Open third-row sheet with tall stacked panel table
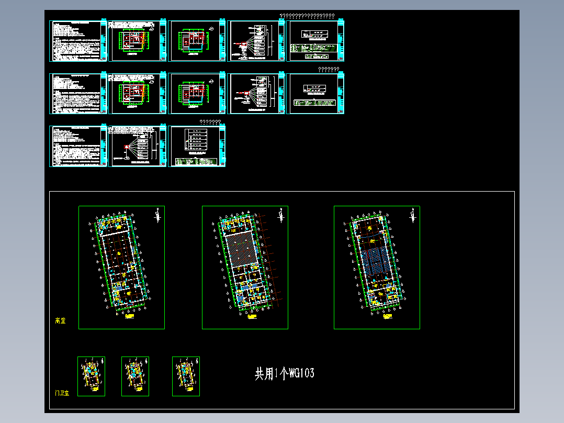Screen dimensions: 564x423 [x=197, y=146]
